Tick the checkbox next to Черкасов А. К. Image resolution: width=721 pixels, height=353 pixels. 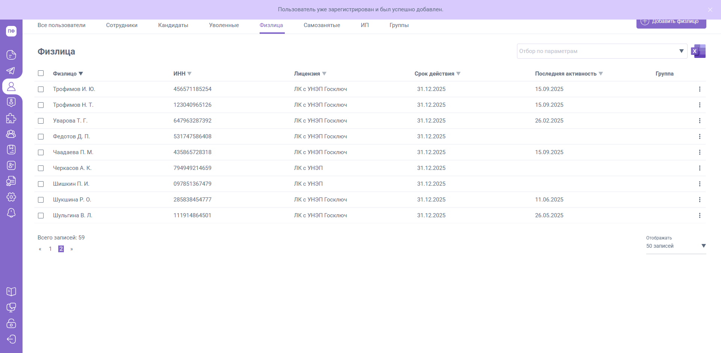click(x=41, y=168)
